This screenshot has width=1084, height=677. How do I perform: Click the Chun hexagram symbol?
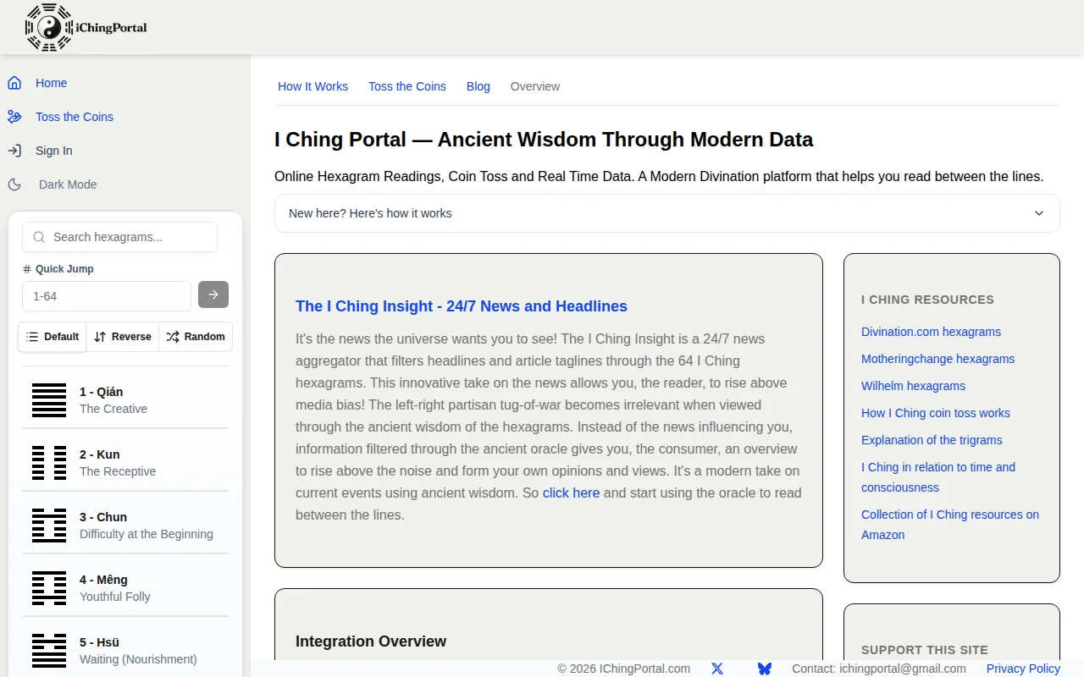(49, 526)
